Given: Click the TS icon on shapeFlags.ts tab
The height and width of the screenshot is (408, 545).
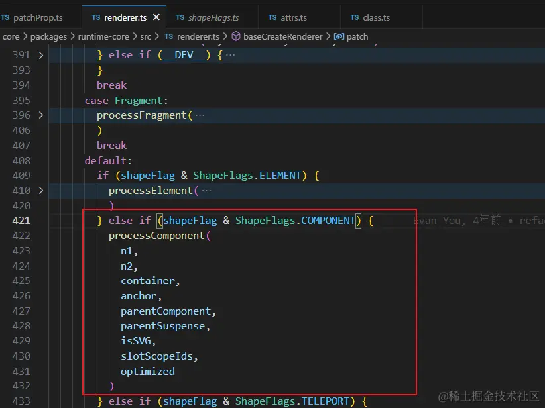Looking at the screenshot, I should (180, 17).
